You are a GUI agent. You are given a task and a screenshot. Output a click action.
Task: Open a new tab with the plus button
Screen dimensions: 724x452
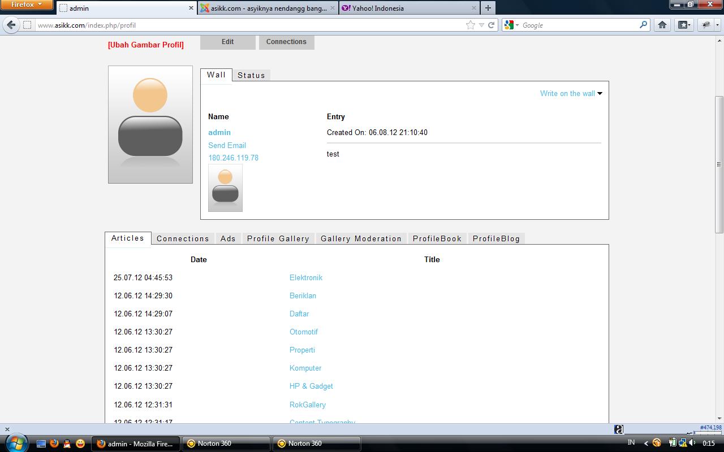pos(488,8)
